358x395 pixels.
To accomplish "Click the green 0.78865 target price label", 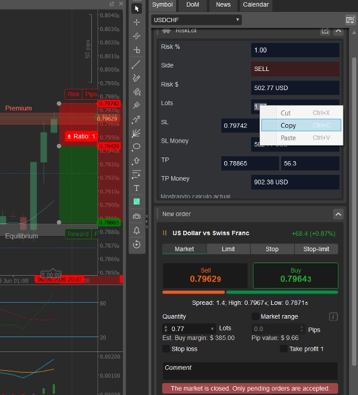I will click(x=109, y=223).
